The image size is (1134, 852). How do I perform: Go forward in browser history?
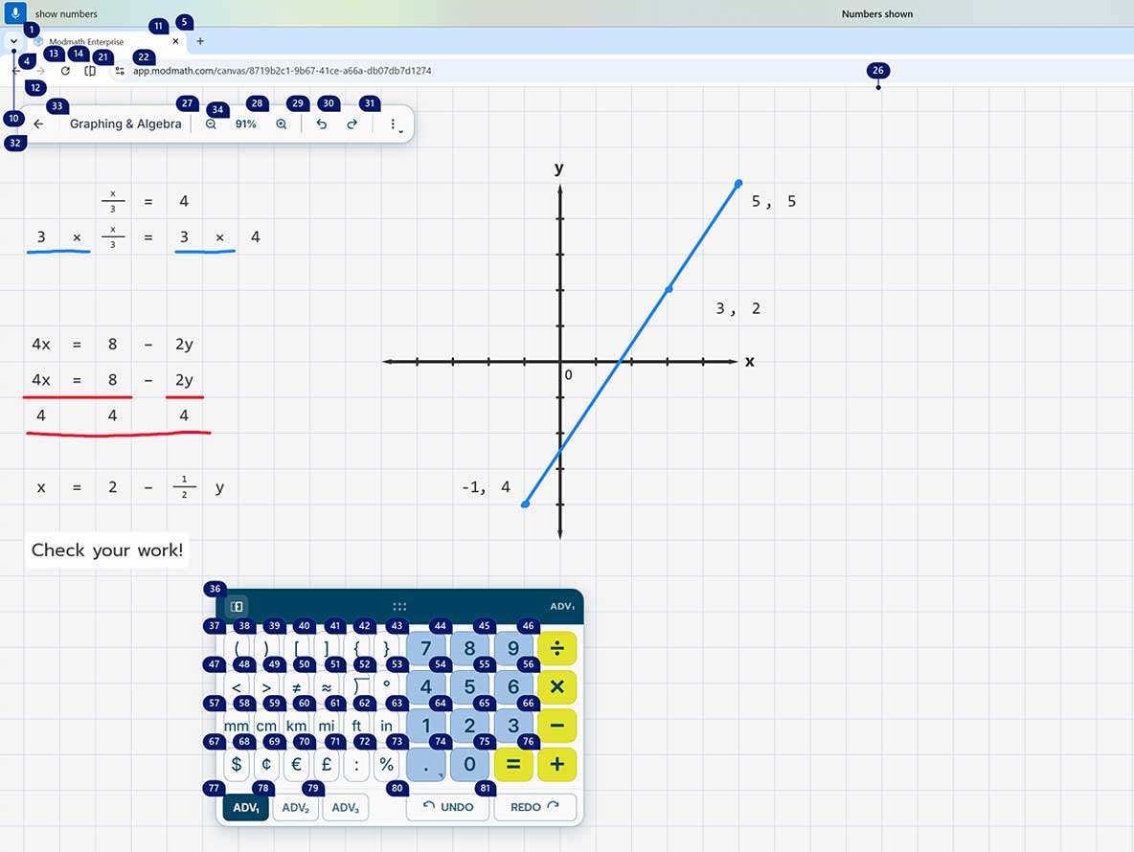pos(40,71)
